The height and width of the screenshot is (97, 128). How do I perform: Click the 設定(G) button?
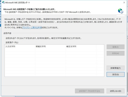pos(115,74)
